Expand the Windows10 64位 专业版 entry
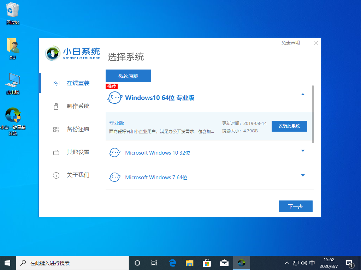361x270 pixels. pos(303,94)
